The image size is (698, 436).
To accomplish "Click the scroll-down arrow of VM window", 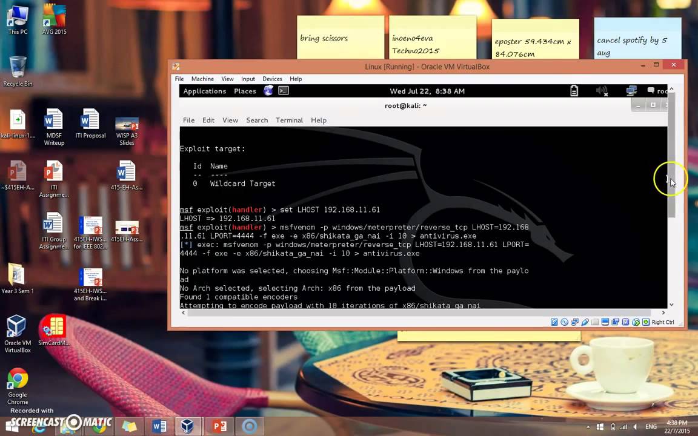I will click(x=671, y=305).
